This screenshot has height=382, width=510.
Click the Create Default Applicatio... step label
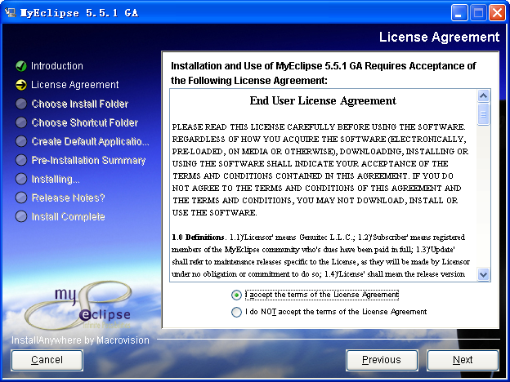pyautogui.click(x=91, y=142)
